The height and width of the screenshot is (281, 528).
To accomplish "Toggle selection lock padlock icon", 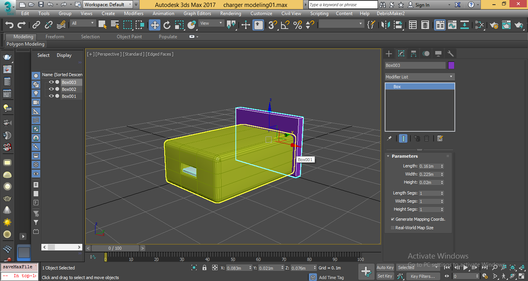I will point(204,267).
